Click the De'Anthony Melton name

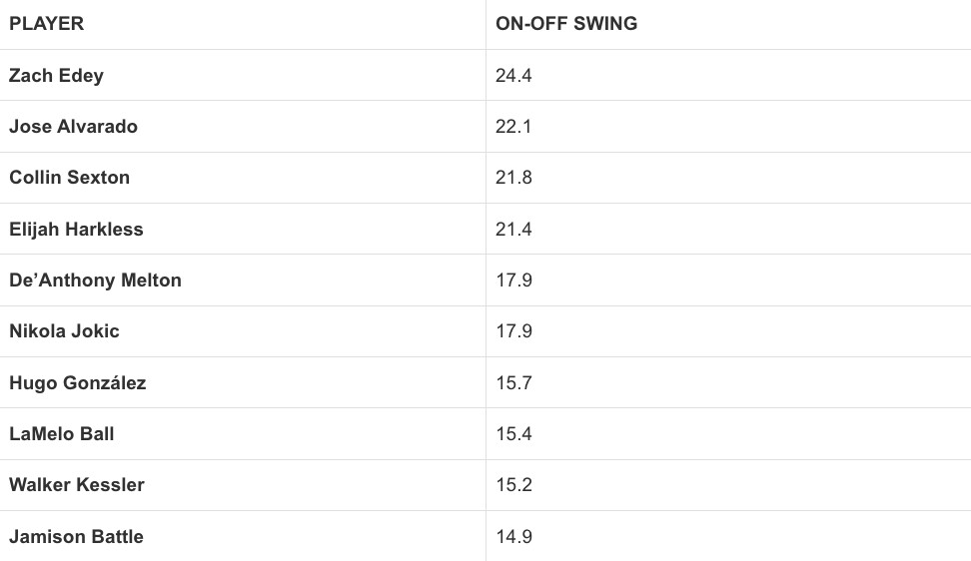click(96, 280)
